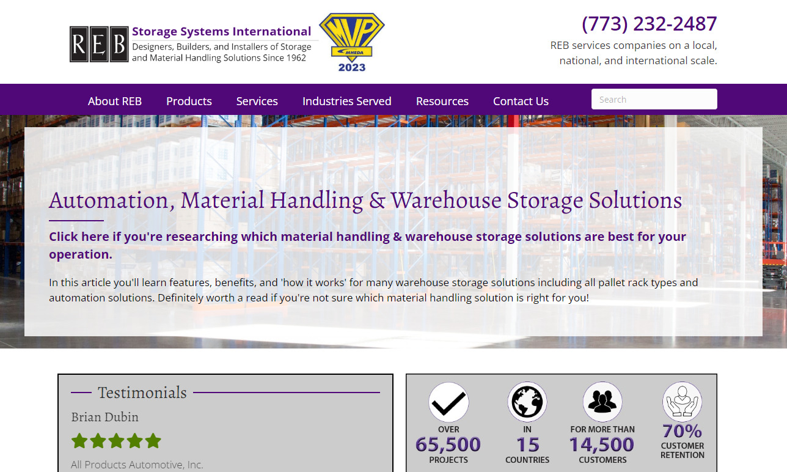Click the REB Storage Systems logo
The height and width of the screenshot is (472, 787).
coord(189,43)
